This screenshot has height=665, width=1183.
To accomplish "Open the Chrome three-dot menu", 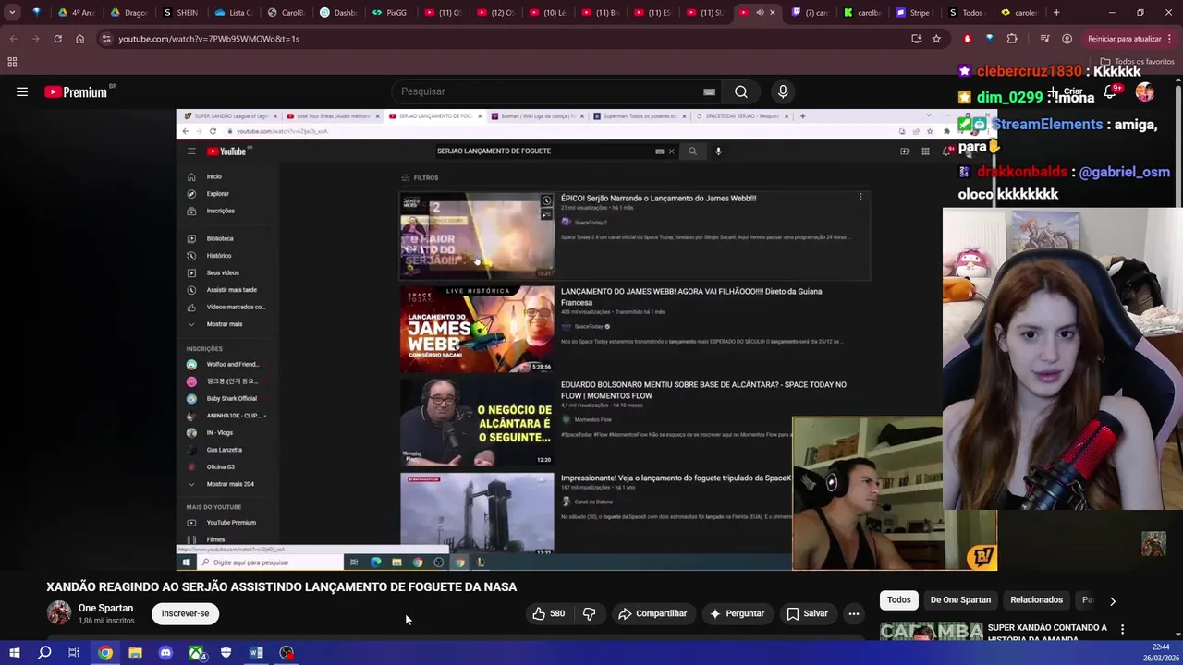I will click(x=1170, y=39).
